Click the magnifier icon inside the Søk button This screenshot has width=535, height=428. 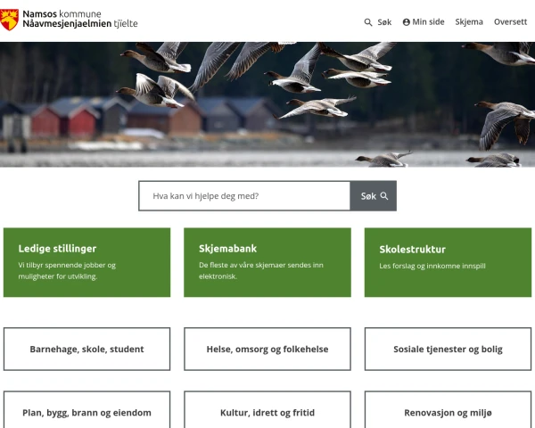coord(384,196)
